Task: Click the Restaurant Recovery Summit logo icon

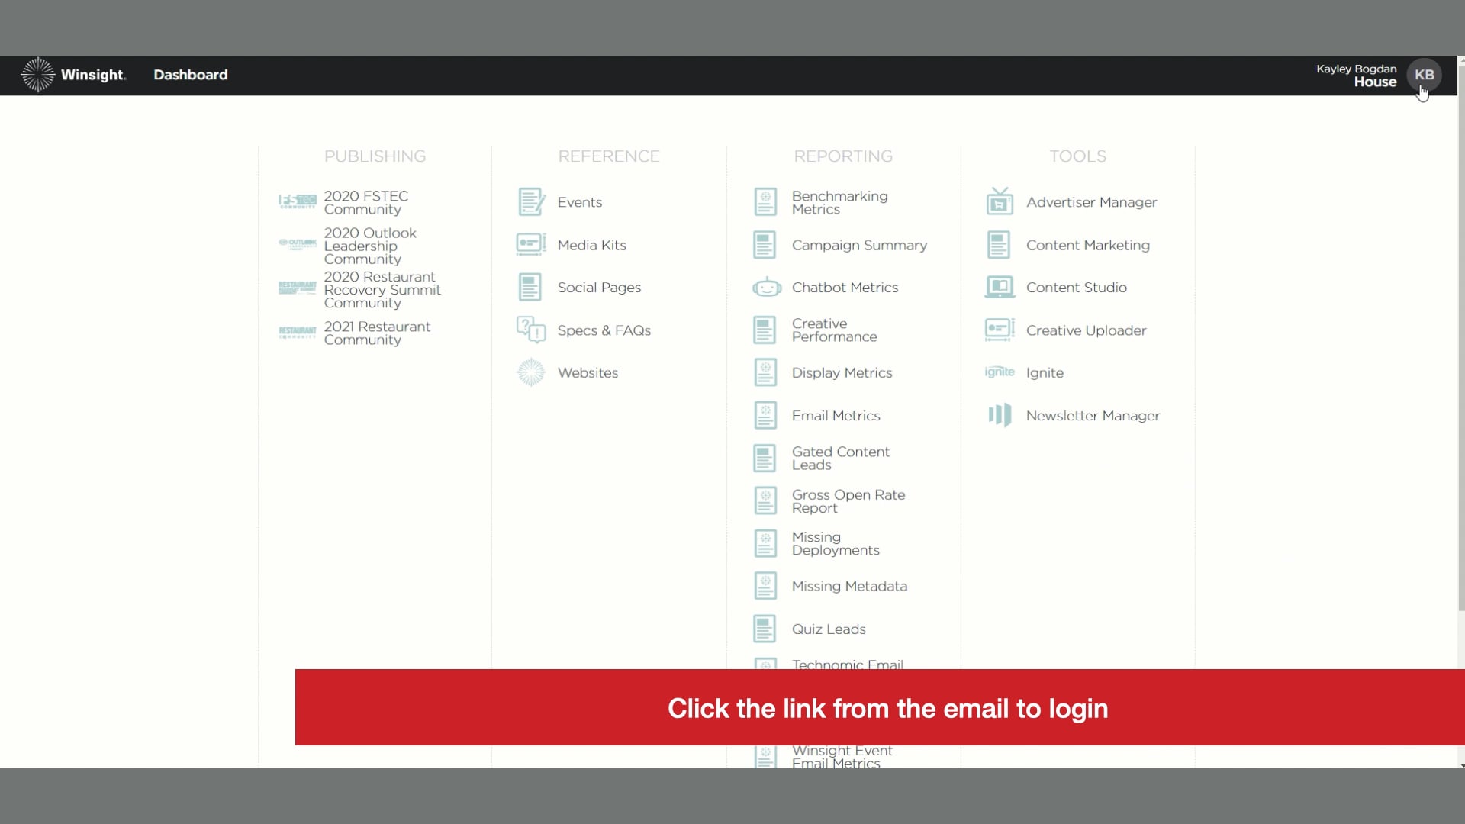Action: [x=298, y=288]
